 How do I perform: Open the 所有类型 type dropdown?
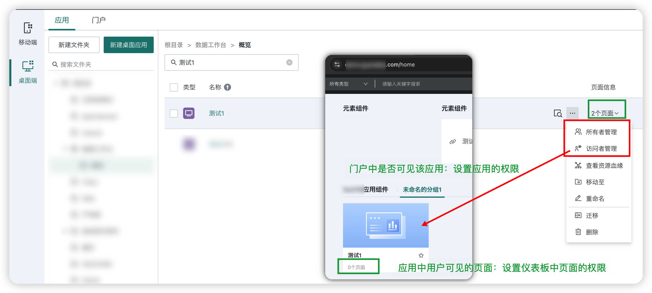tap(348, 84)
